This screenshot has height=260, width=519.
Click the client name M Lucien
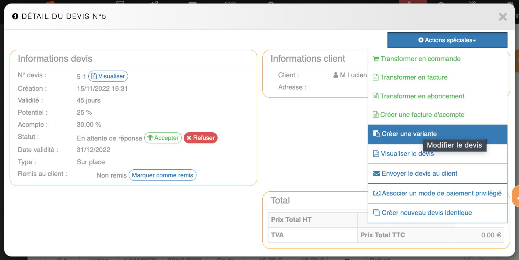pyautogui.click(x=353, y=75)
